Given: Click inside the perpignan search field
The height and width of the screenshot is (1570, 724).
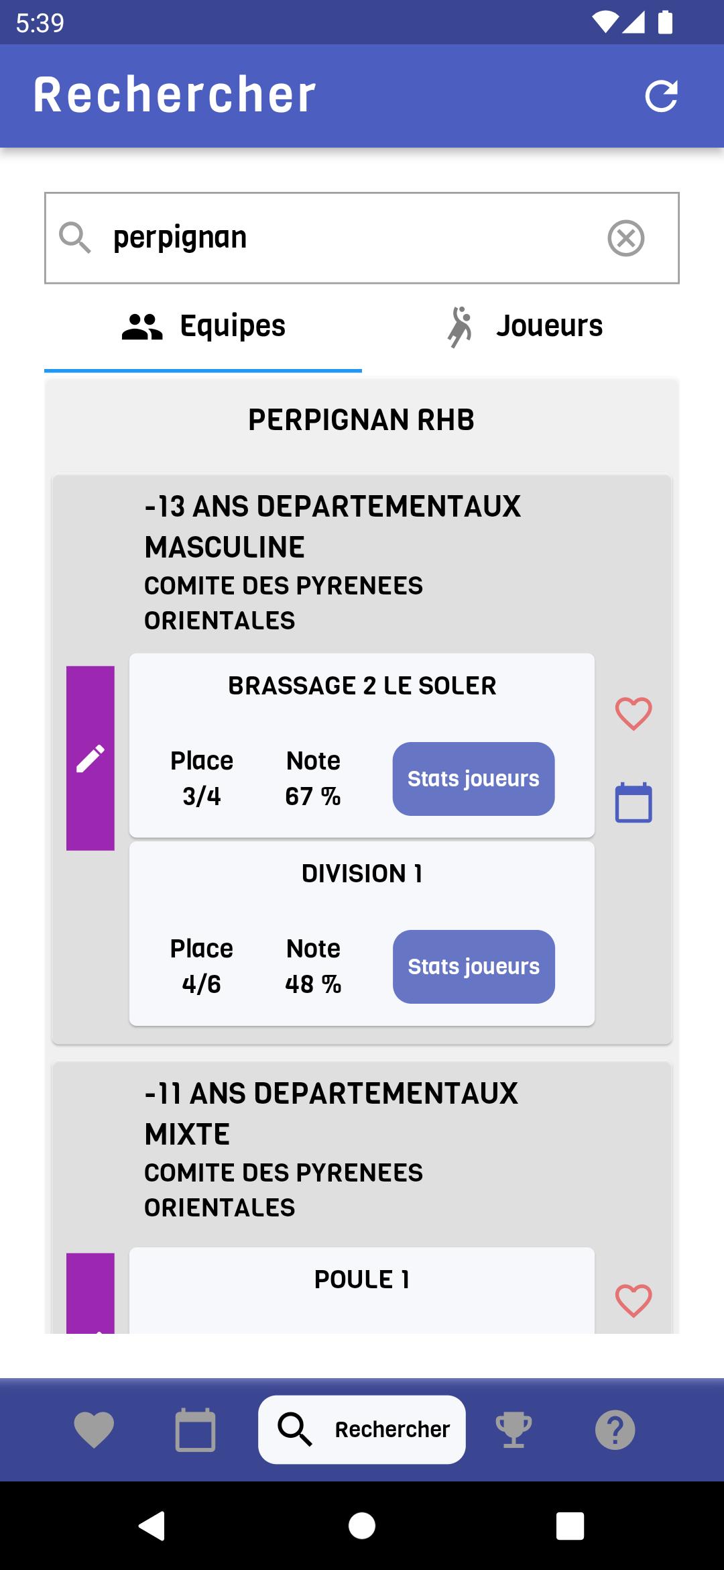Looking at the screenshot, I should coord(362,238).
